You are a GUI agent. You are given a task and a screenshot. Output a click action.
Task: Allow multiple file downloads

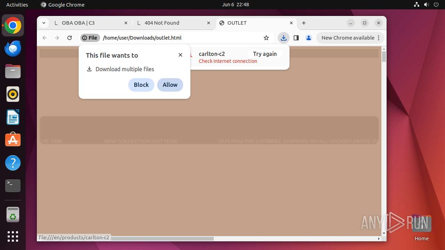click(170, 85)
